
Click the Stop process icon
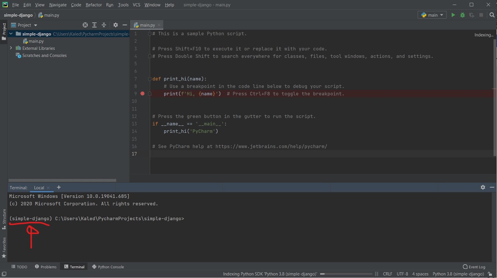tap(481, 15)
